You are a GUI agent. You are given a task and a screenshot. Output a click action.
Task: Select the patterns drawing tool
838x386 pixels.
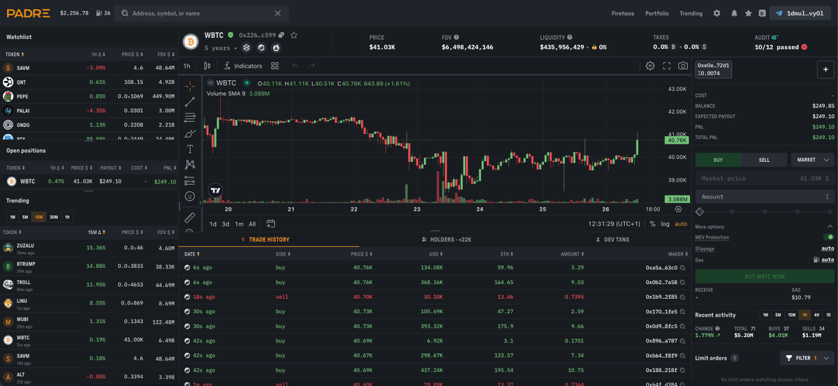(x=190, y=165)
